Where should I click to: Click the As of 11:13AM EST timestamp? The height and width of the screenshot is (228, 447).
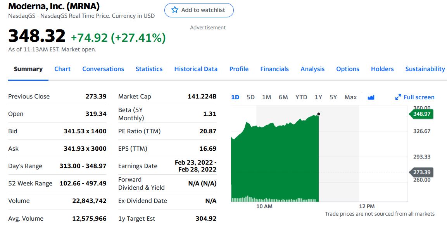pos(52,49)
